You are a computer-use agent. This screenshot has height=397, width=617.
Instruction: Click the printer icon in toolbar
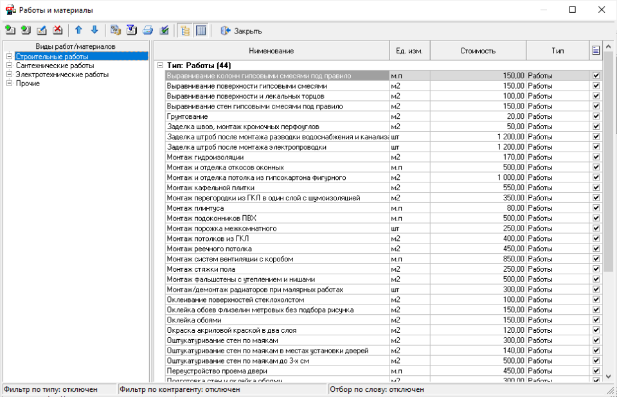(x=147, y=30)
